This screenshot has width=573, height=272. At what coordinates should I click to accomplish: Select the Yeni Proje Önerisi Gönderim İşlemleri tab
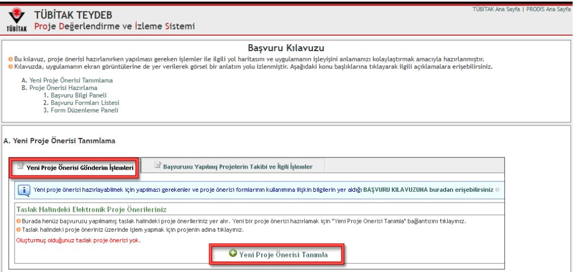point(74,168)
